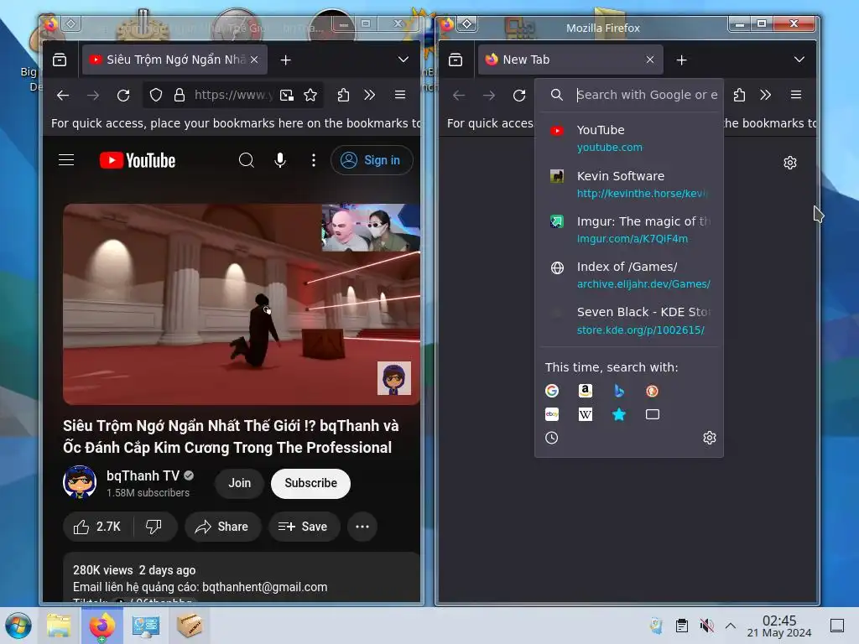Personalize New Tab with gear icon

790,163
